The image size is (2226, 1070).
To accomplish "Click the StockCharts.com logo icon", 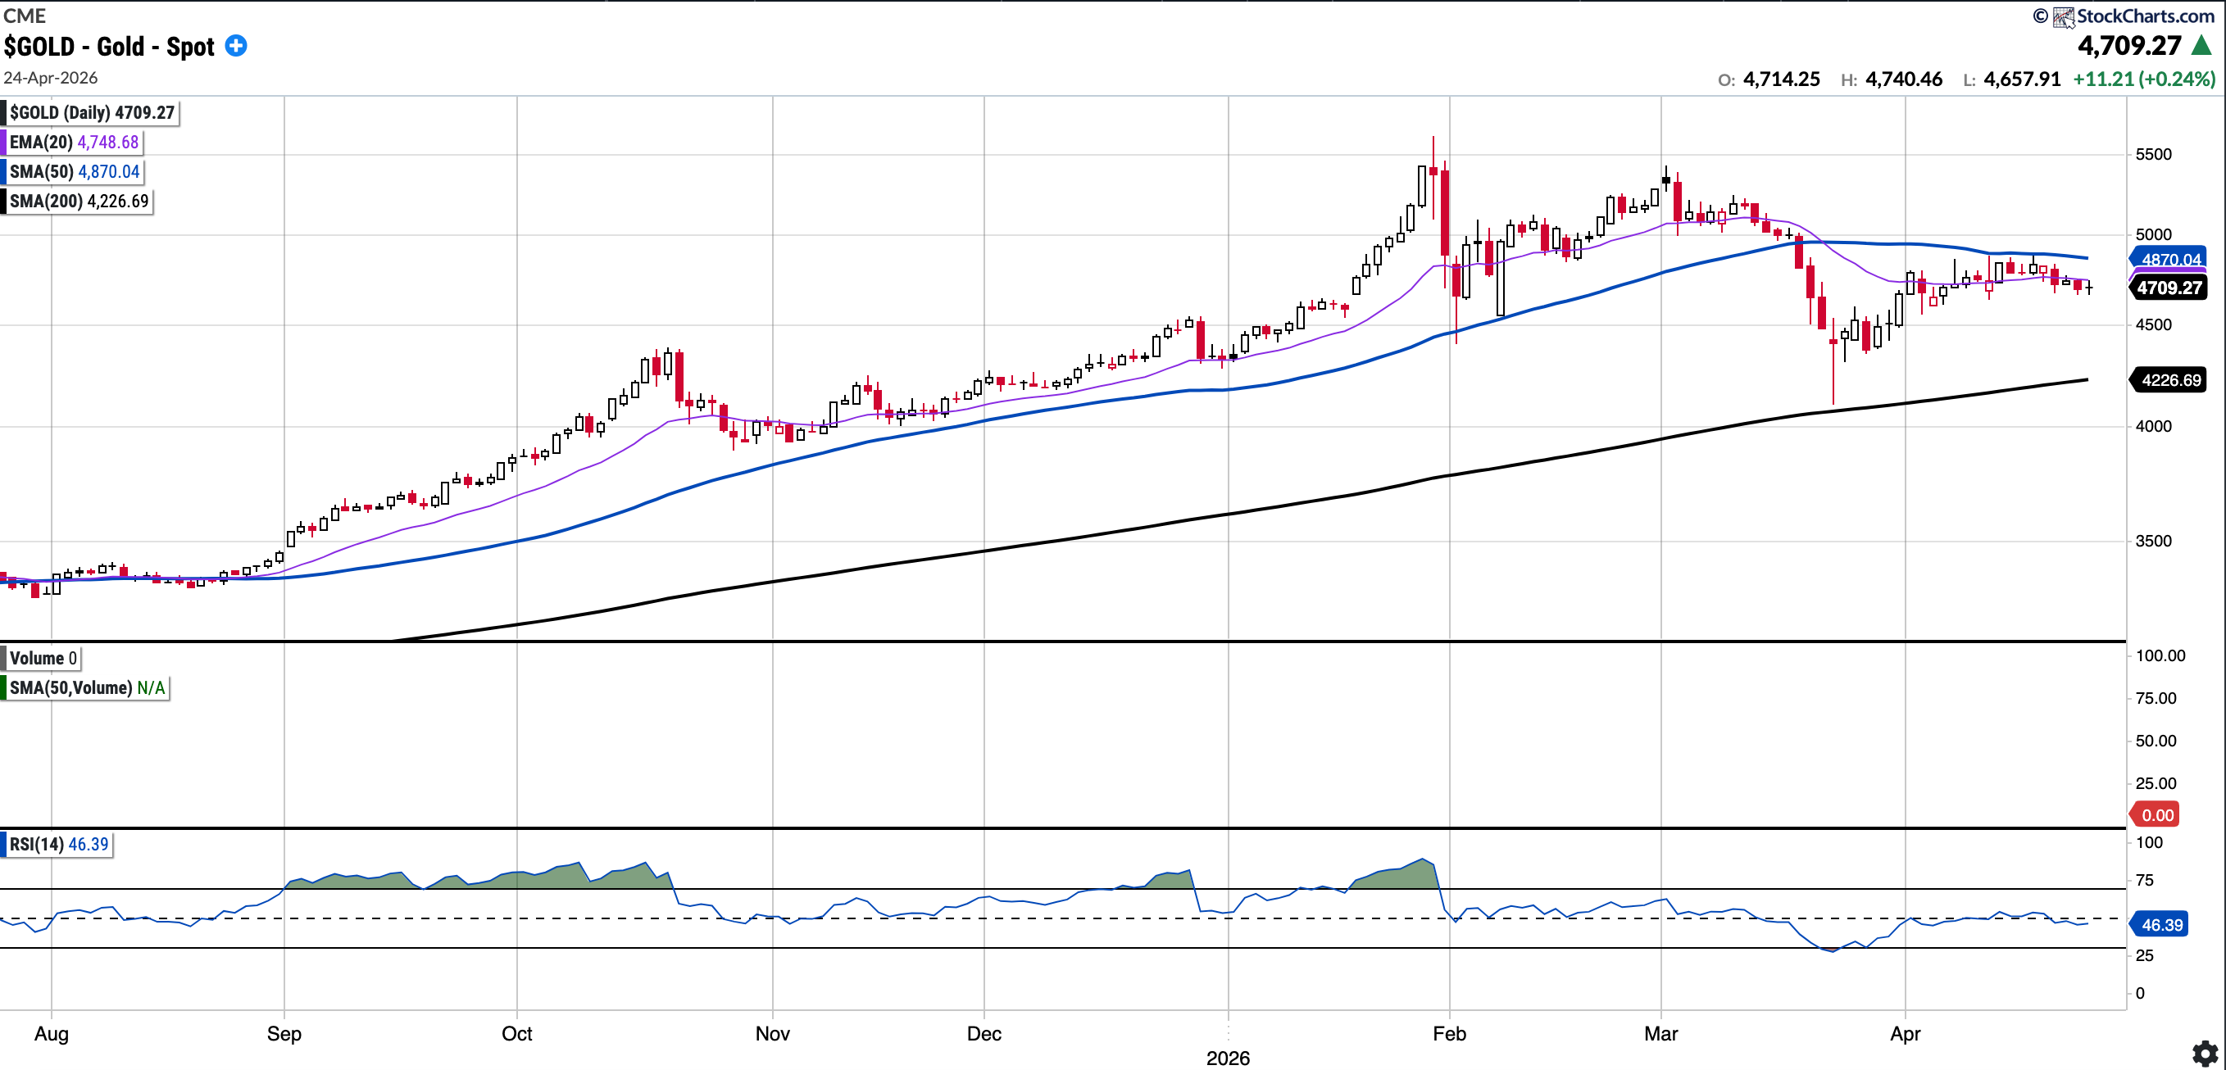I will (x=2064, y=16).
